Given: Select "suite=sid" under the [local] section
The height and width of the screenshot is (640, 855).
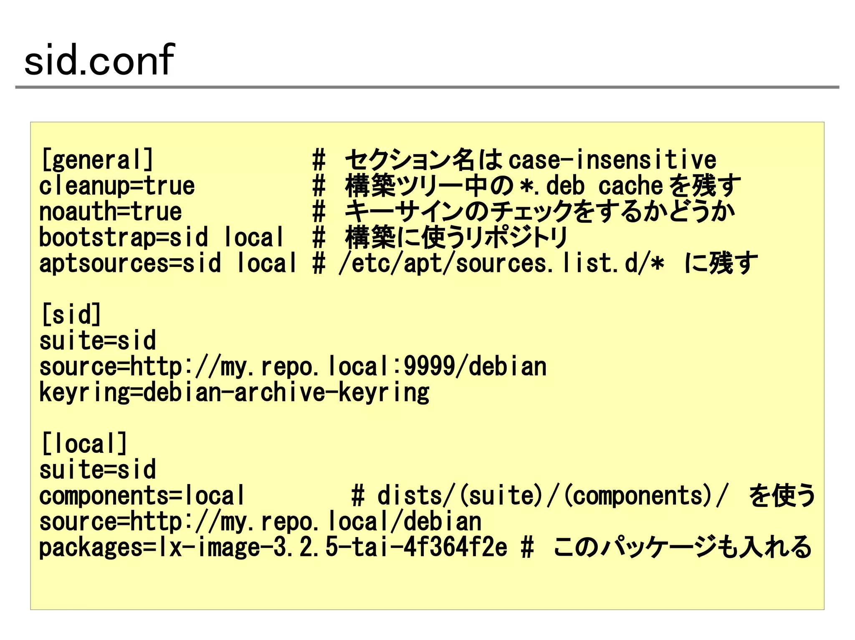Looking at the screenshot, I should (x=97, y=469).
